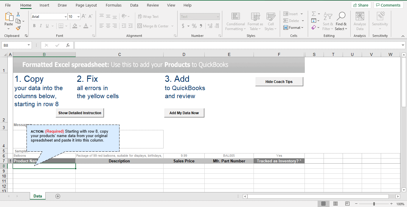This screenshot has width=407, height=207.
Task: Click the Copy icon
Action: (18, 21)
